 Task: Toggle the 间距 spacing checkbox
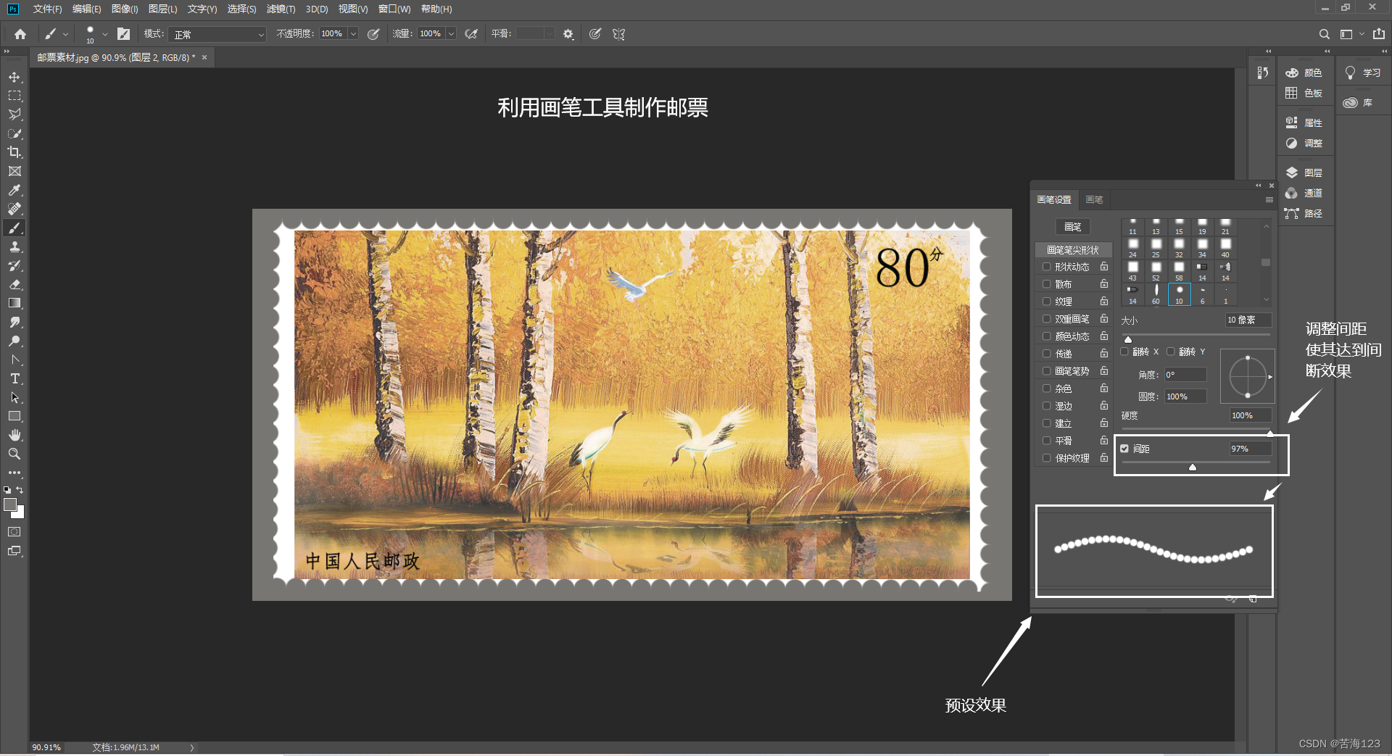1124,449
